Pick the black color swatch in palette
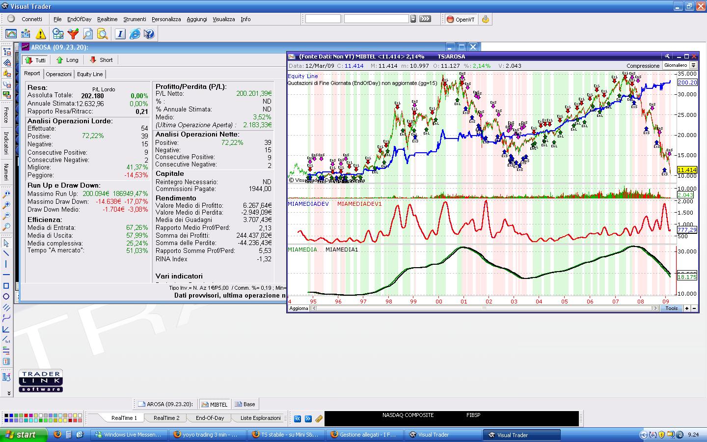The width and height of the screenshot is (707, 442). 7,416
